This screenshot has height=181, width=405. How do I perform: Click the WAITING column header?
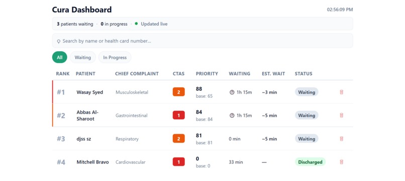[x=240, y=74]
